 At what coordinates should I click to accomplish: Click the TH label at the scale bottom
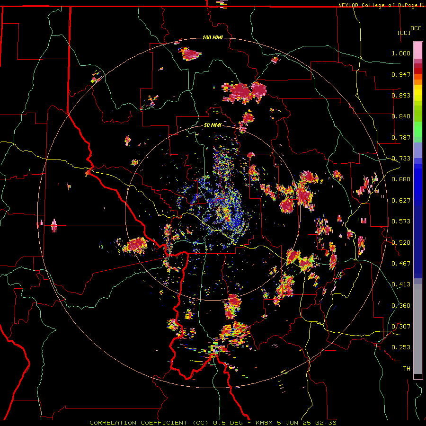pyautogui.click(x=407, y=369)
